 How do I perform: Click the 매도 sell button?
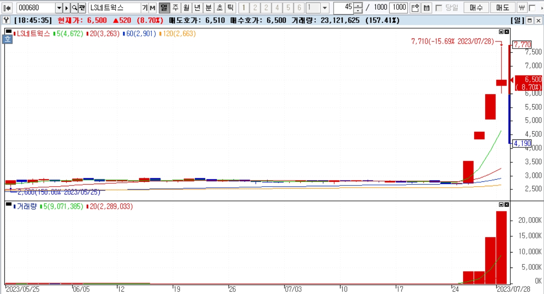tap(502, 8)
